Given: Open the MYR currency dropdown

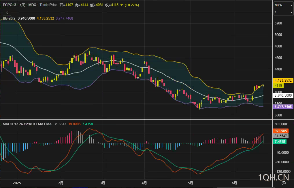Looking at the screenshot, I should [283, 5].
